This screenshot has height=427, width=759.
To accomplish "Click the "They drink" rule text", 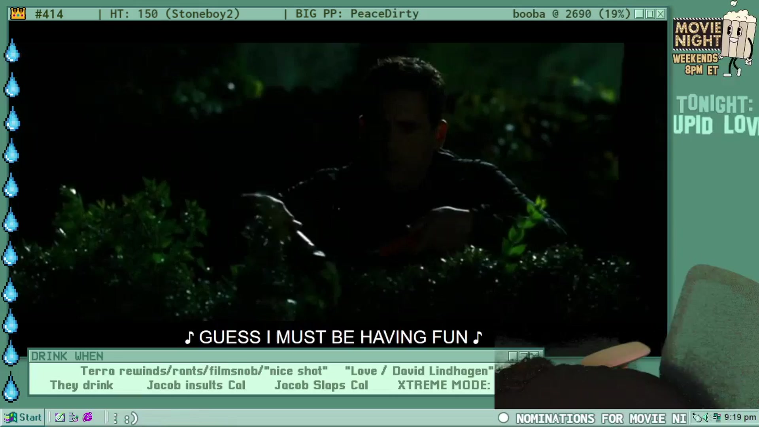I will (x=81, y=385).
